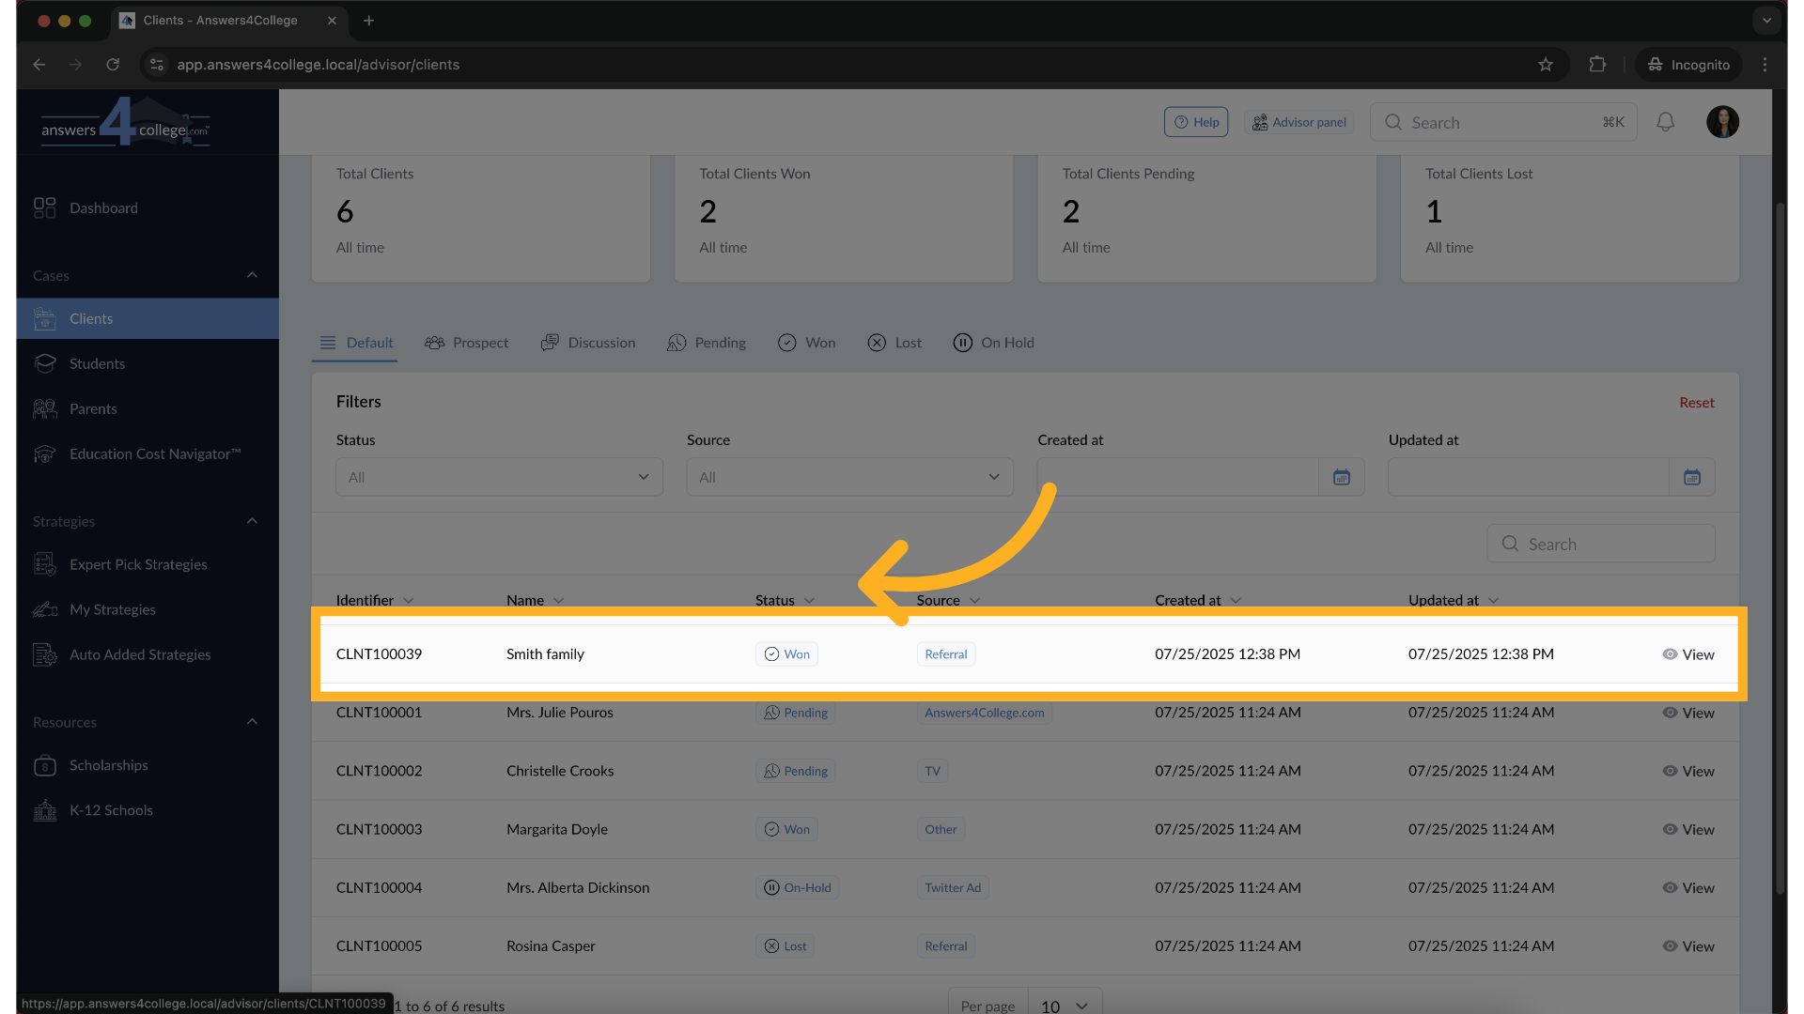The width and height of the screenshot is (1804, 1014).
Task: Click the Help button
Action: (x=1195, y=122)
